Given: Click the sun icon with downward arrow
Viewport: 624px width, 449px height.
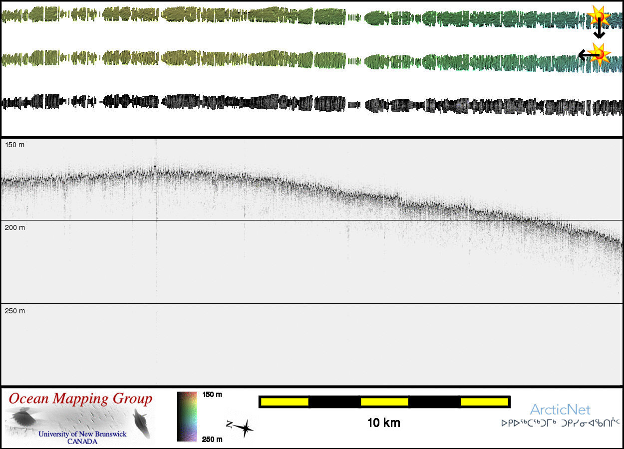Looking at the screenshot, I should coord(598,16).
